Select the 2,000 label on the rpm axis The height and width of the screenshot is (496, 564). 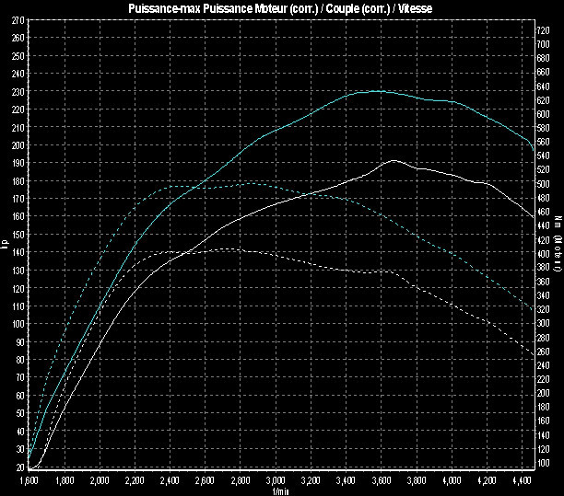click(99, 480)
